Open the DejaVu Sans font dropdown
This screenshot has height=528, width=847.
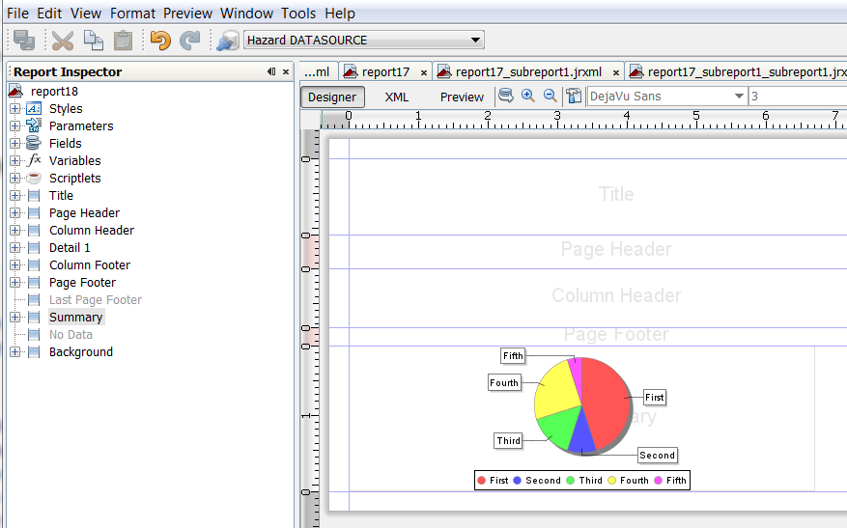739,97
